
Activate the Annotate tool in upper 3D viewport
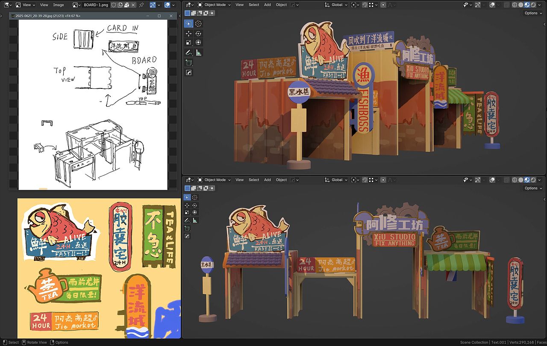point(188,53)
